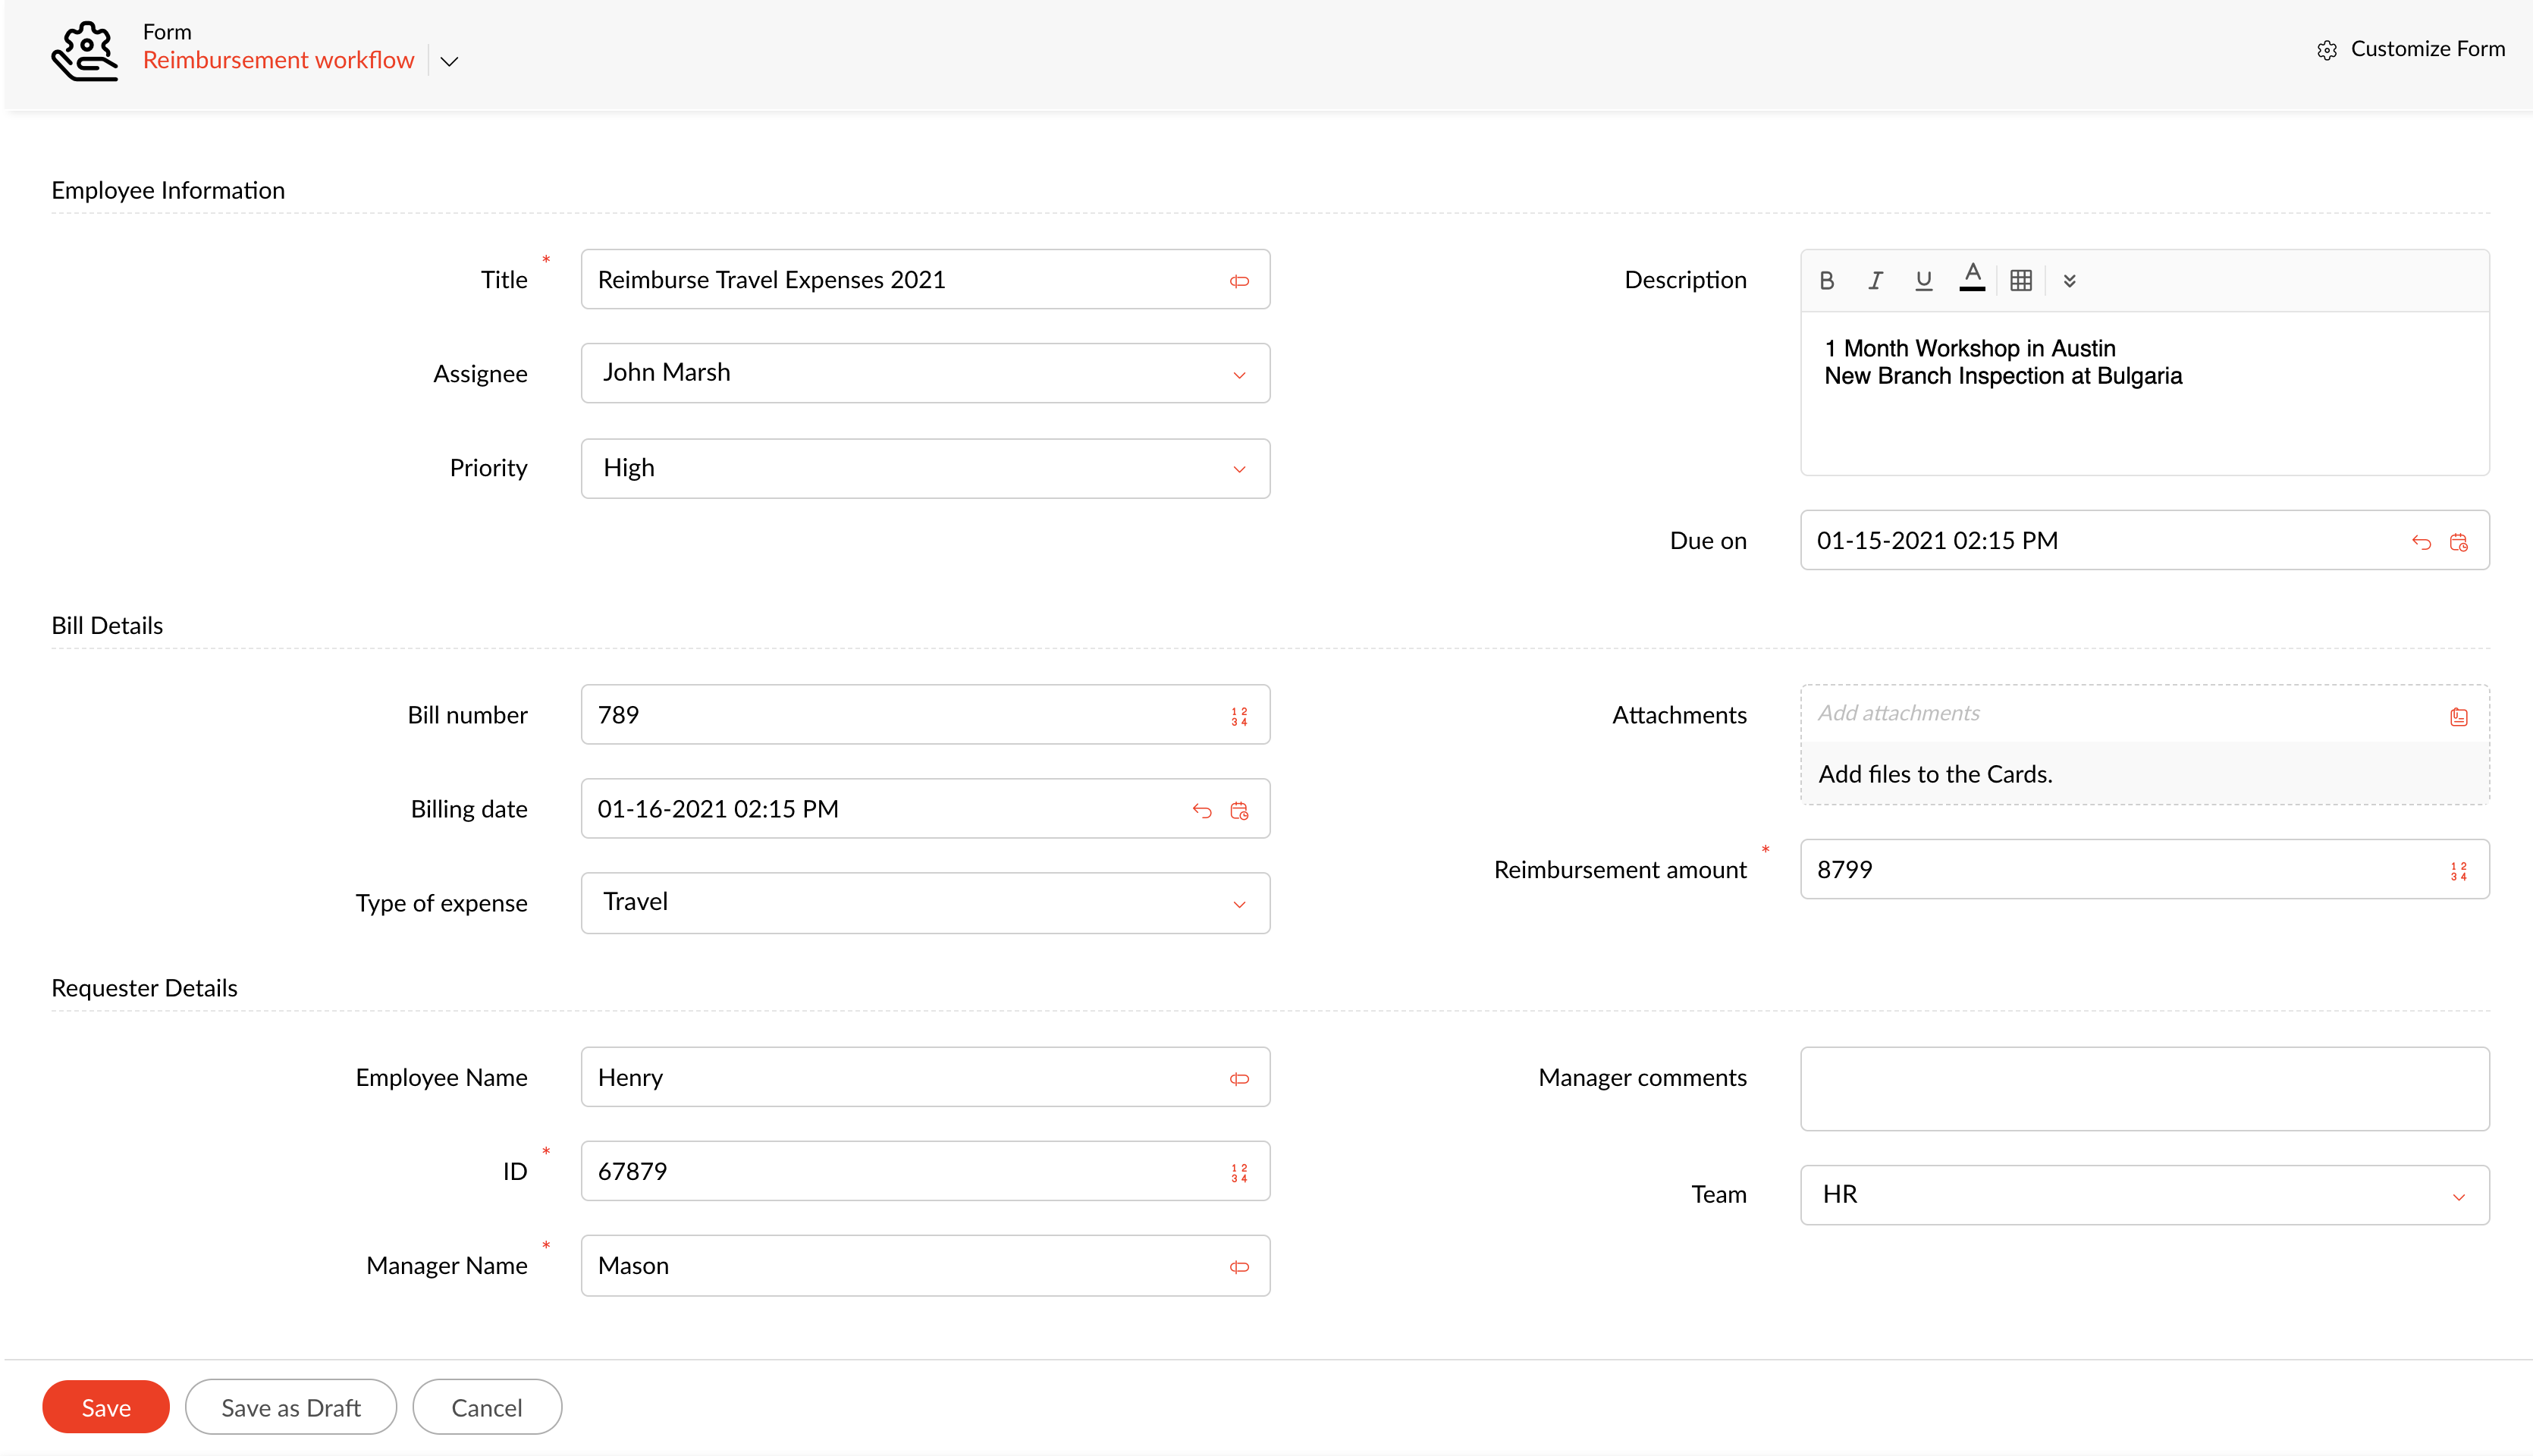Toggle italic formatting in Description

(1875, 281)
